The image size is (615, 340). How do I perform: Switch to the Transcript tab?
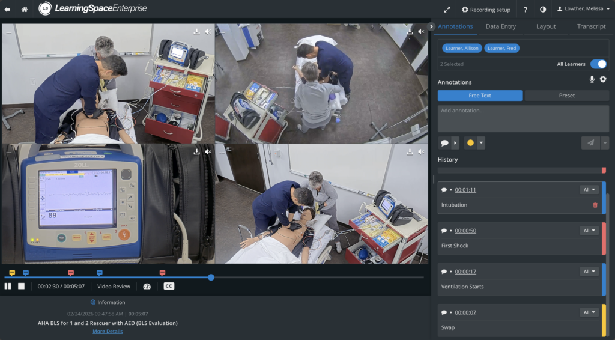click(x=591, y=26)
